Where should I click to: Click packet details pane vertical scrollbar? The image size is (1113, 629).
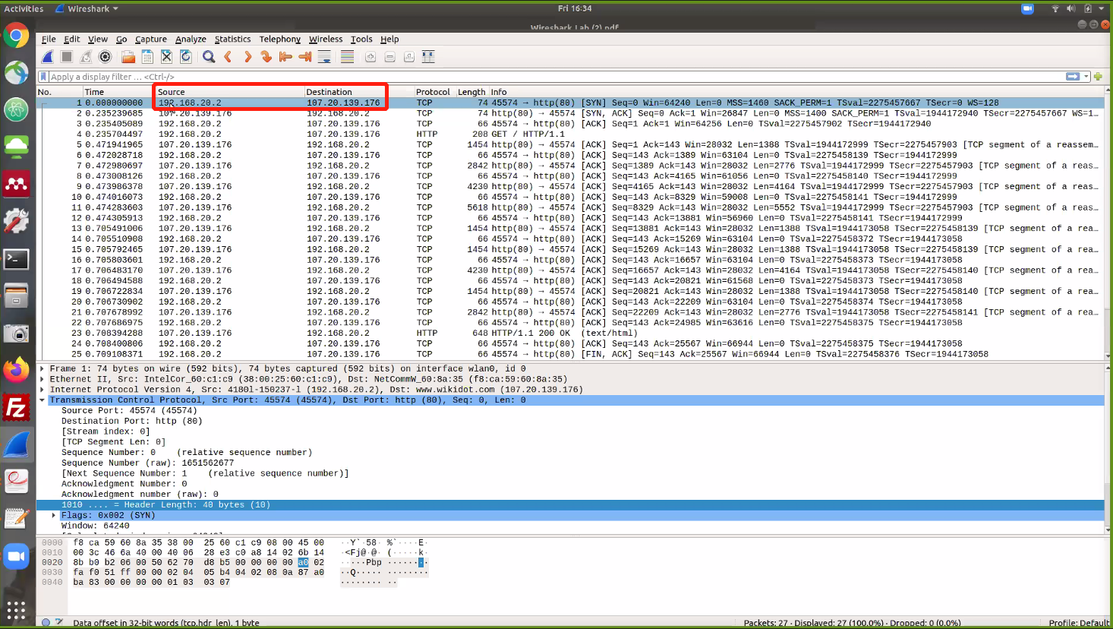1108,448
